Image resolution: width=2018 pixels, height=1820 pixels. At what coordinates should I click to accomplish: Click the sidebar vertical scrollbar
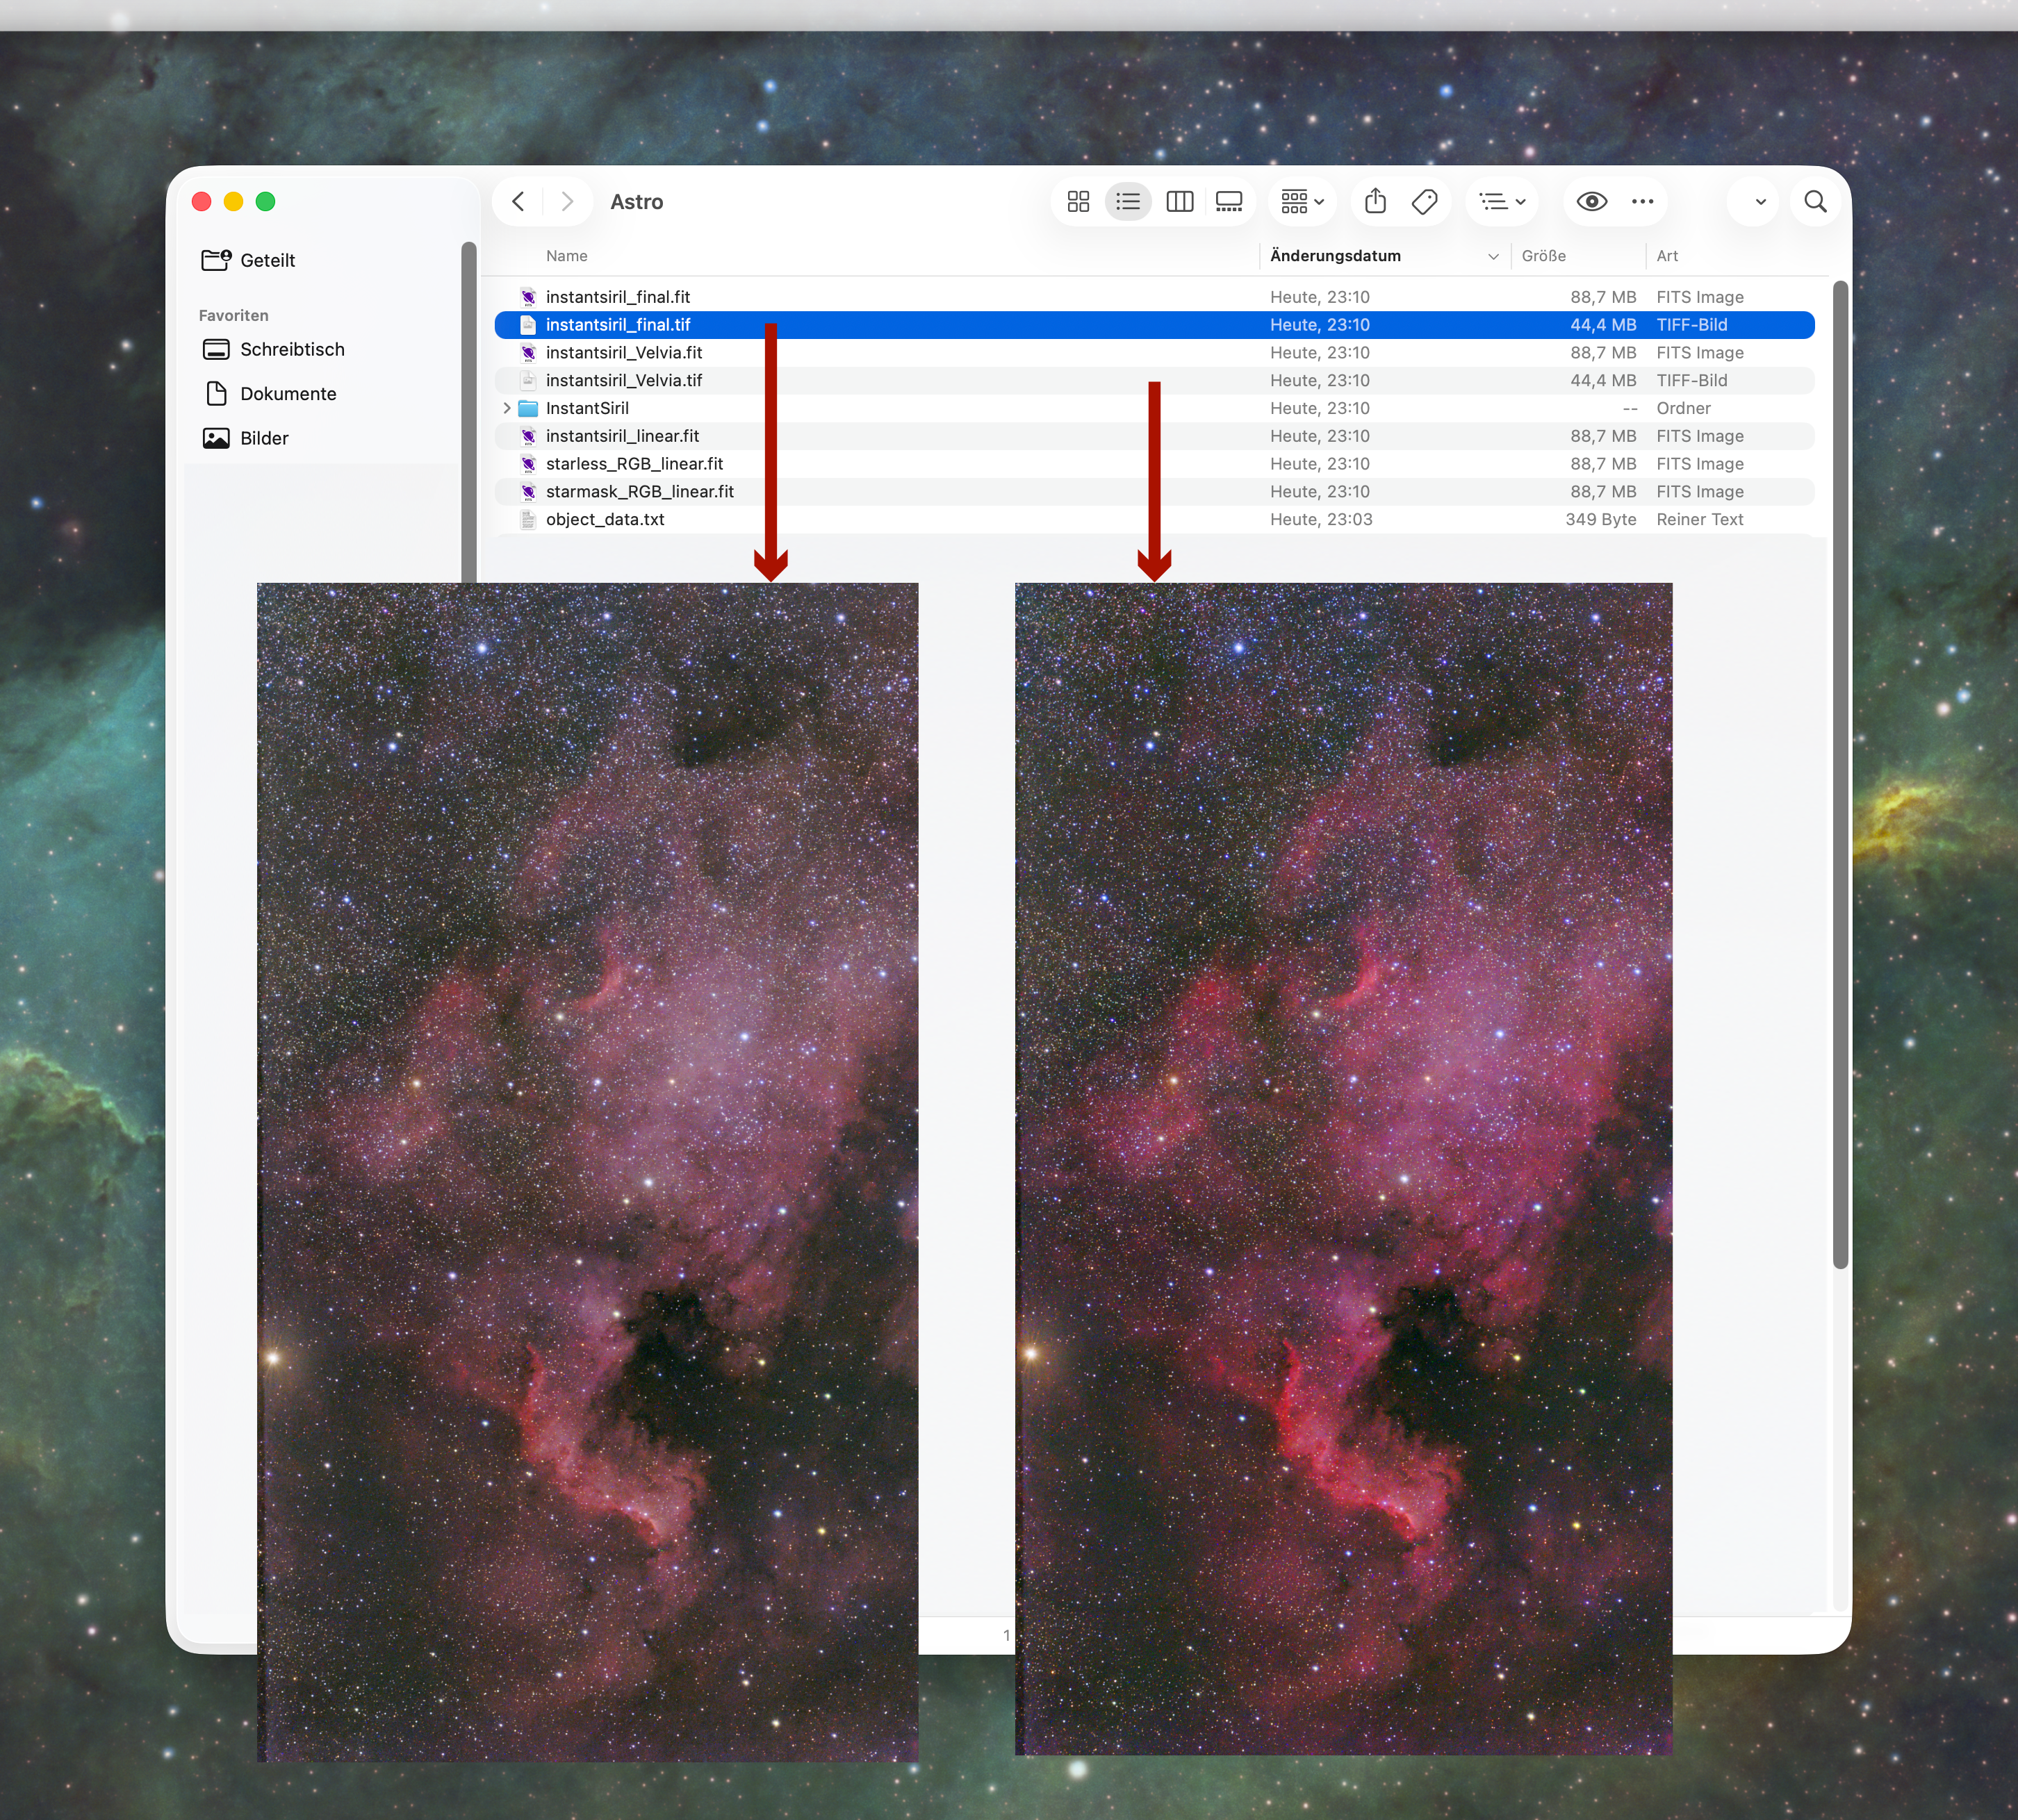coord(468,412)
